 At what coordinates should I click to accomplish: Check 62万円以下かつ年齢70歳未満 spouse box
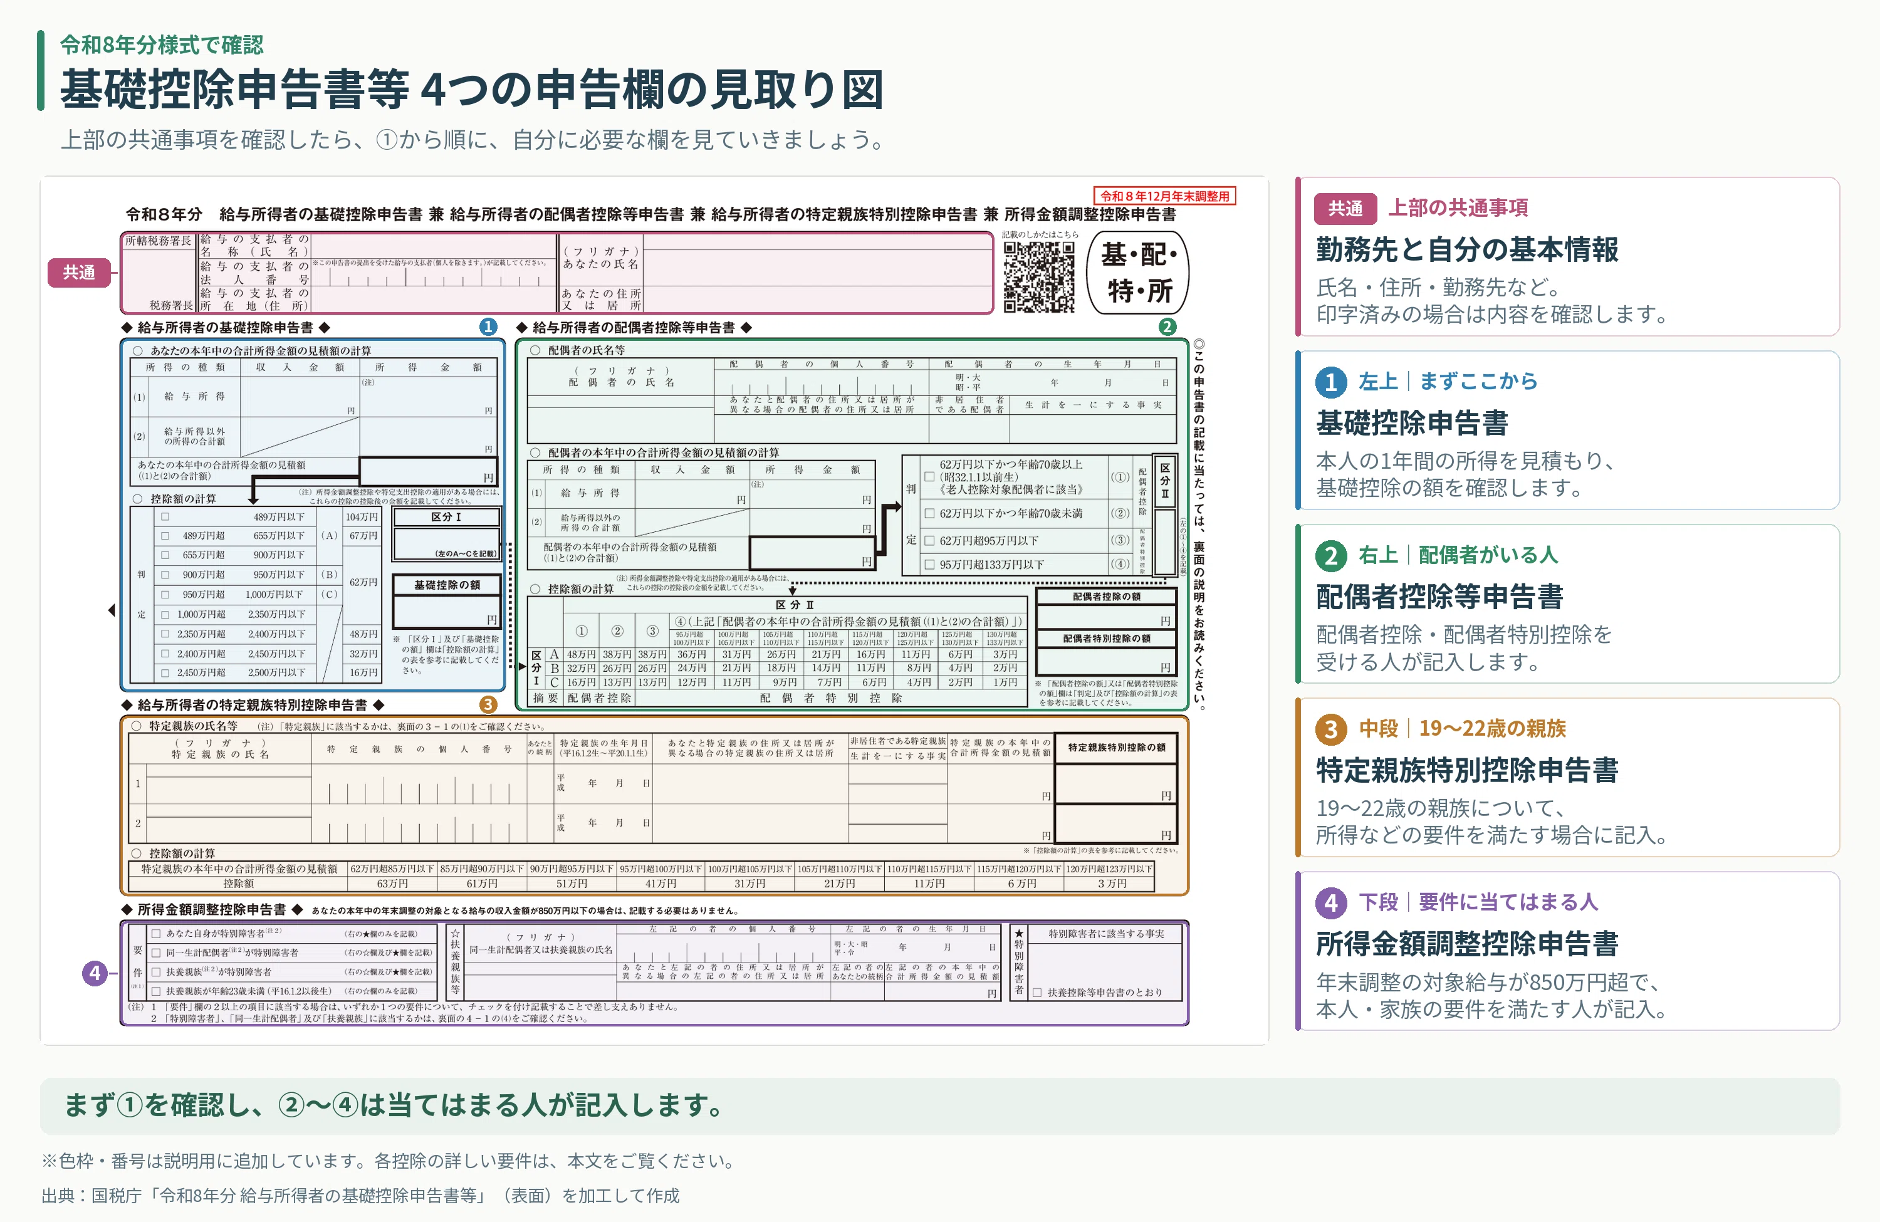[930, 513]
